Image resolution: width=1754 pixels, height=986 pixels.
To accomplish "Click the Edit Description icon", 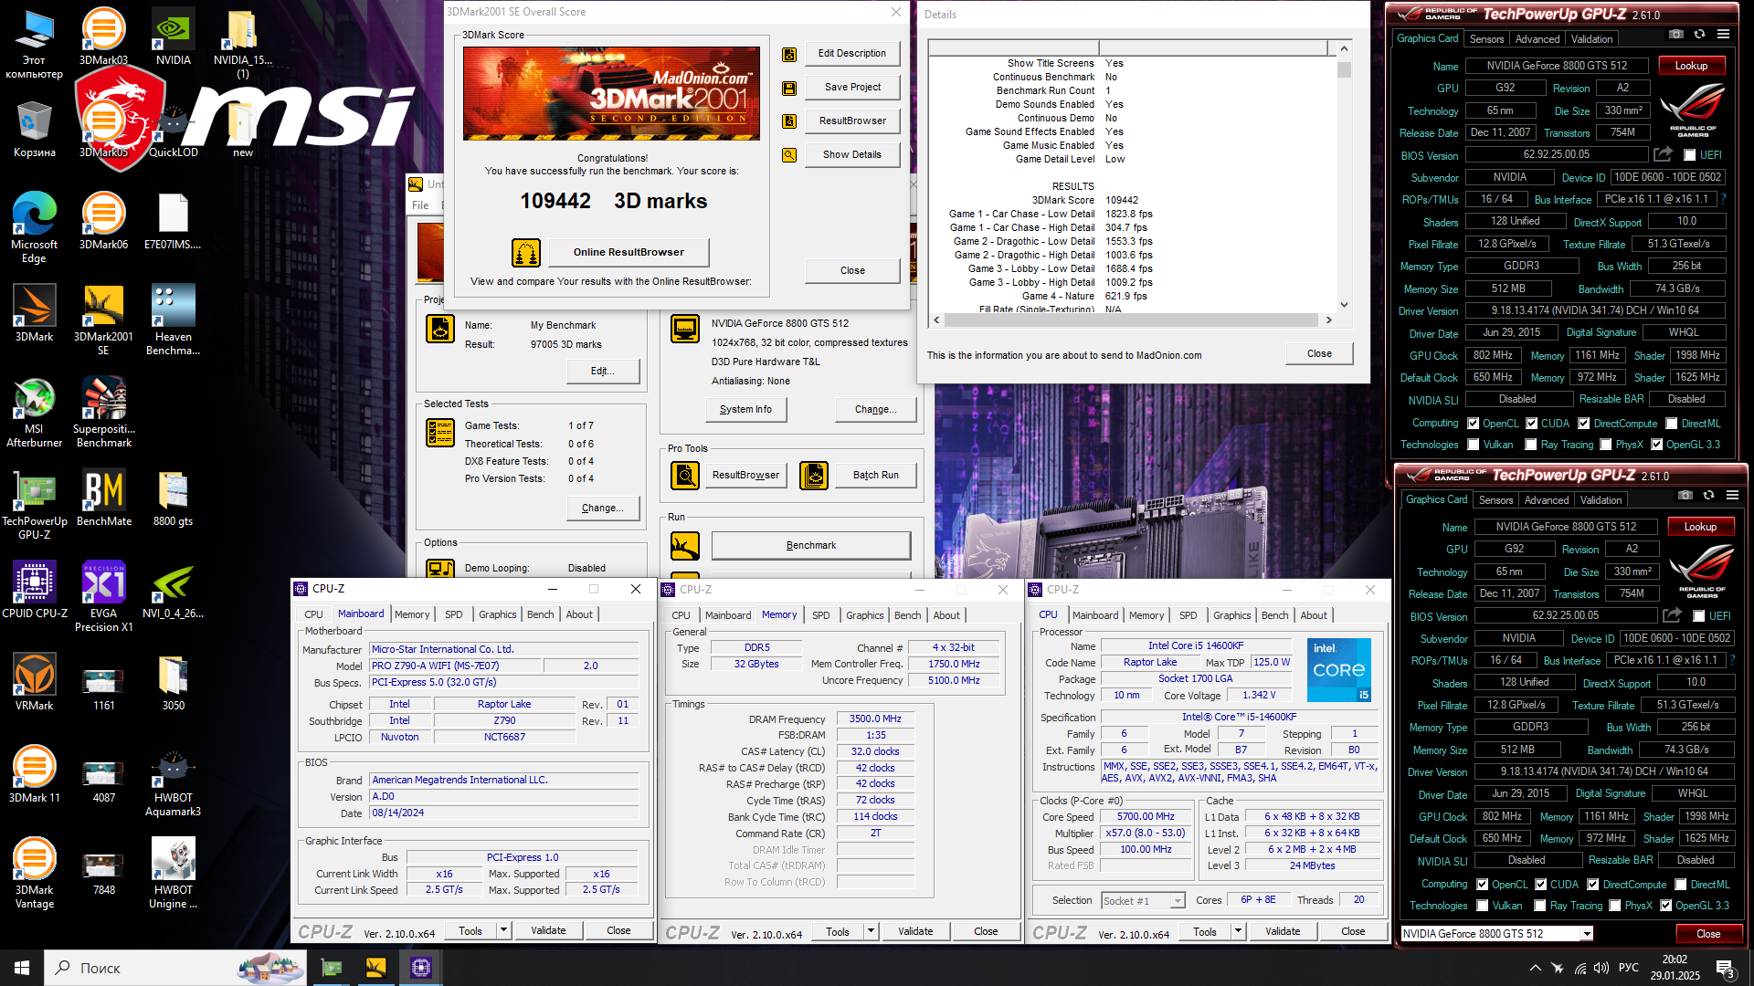I will tap(789, 54).
